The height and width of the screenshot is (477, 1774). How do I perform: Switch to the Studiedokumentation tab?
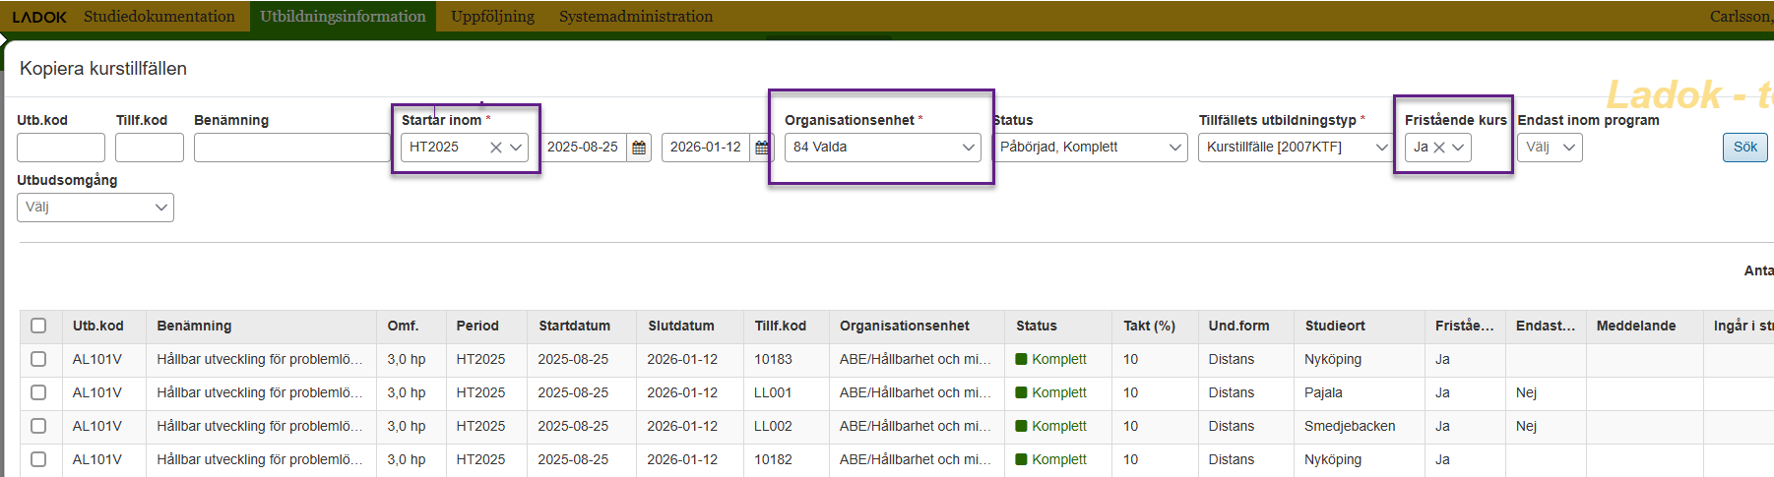(x=159, y=17)
